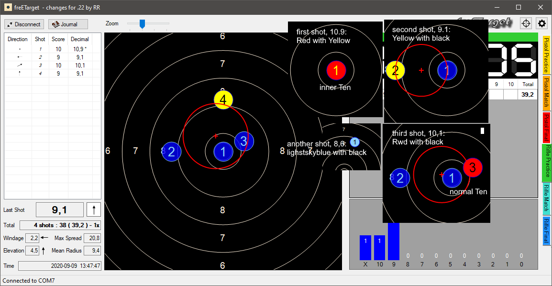Viewport: 552px width, 286px height.
Task: Click the Zoom slider handle
Action: pyautogui.click(x=142, y=24)
